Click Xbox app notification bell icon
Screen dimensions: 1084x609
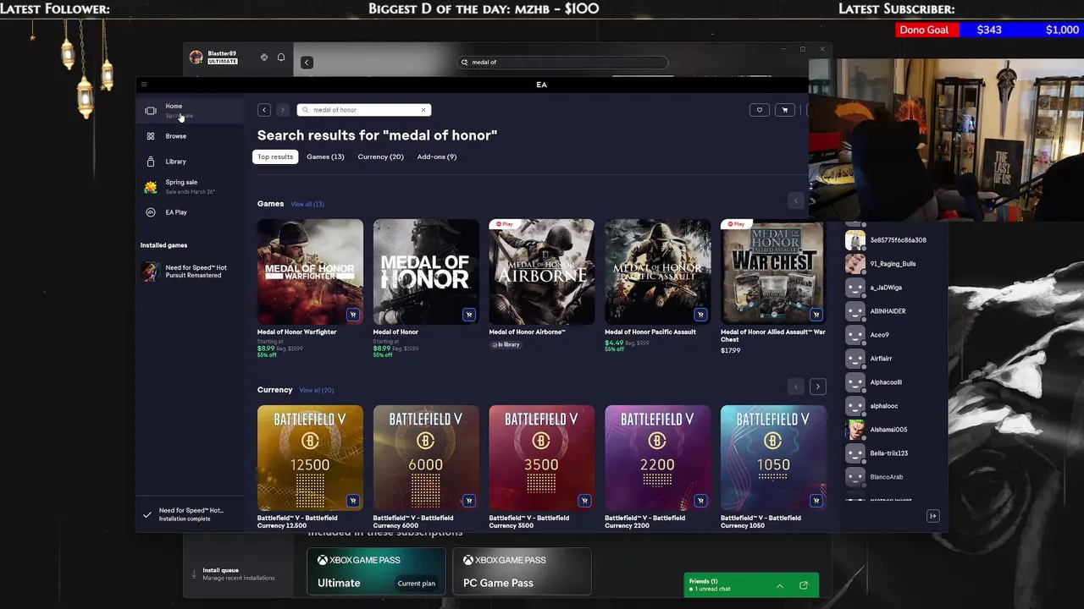pyautogui.click(x=281, y=58)
